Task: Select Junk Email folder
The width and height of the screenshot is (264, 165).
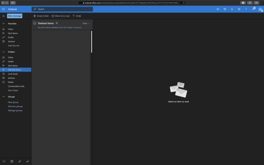Action: coord(13,74)
